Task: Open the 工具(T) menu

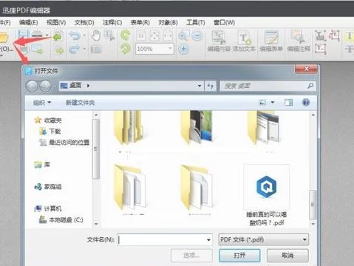Action: [196, 23]
